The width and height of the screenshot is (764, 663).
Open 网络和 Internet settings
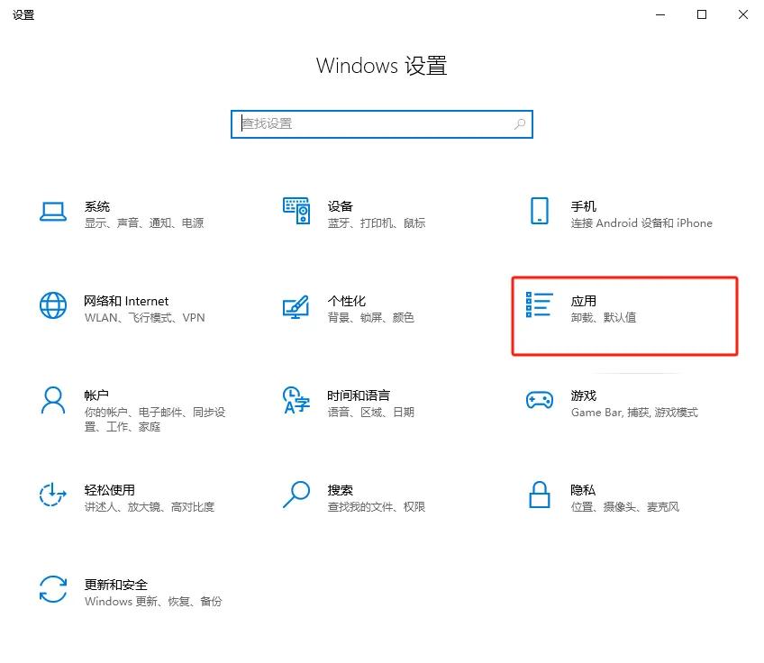pos(122,309)
